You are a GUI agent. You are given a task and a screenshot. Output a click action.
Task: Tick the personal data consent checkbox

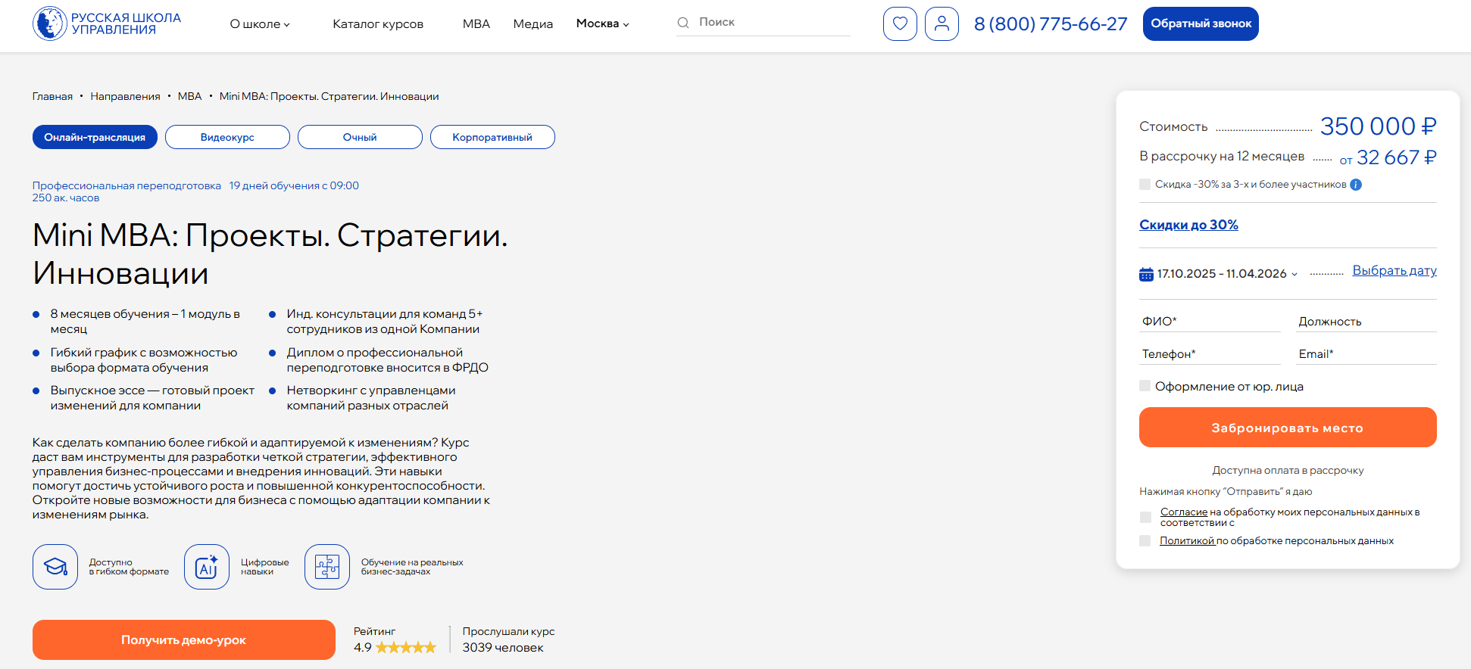pyautogui.click(x=1145, y=517)
